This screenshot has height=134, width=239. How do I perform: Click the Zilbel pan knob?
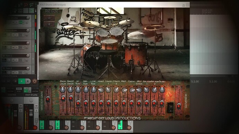point(162,90)
